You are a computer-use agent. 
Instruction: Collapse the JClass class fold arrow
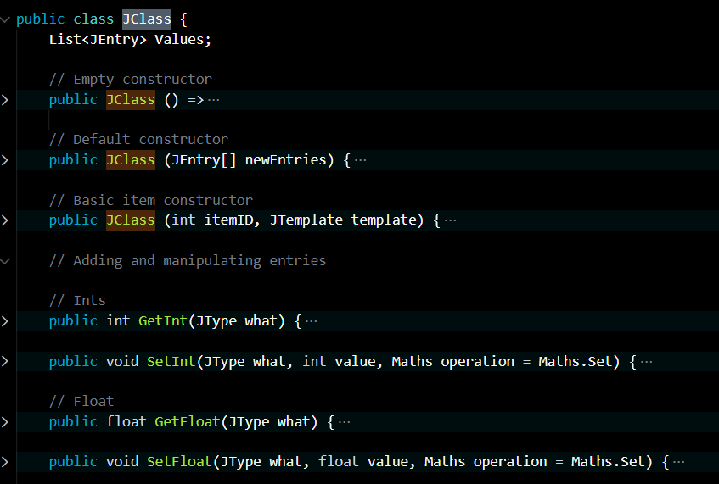pos(5,19)
